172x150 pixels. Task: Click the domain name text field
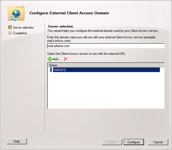tap(106, 46)
